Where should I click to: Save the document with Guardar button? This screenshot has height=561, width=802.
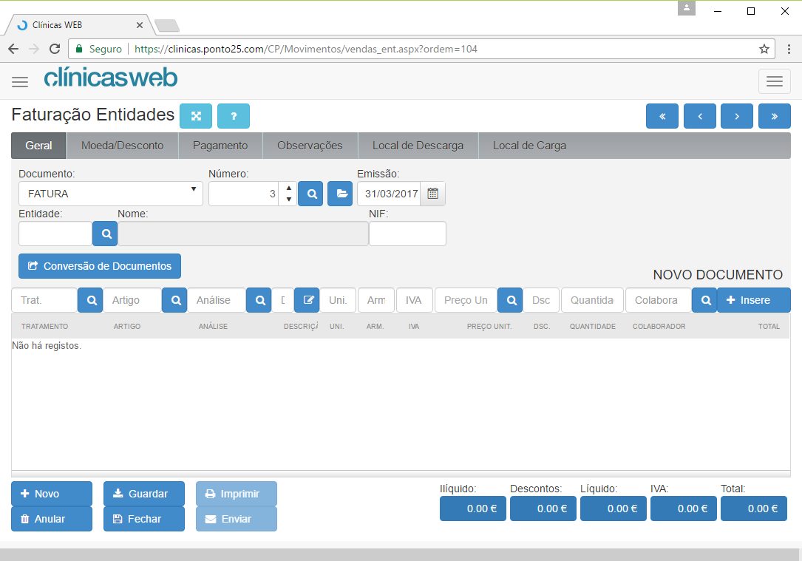pyautogui.click(x=143, y=494)
